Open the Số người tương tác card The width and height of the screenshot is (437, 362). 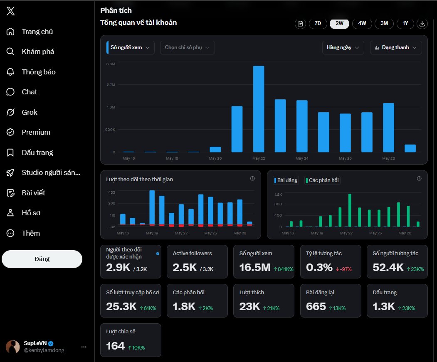(x=397, y=262)
